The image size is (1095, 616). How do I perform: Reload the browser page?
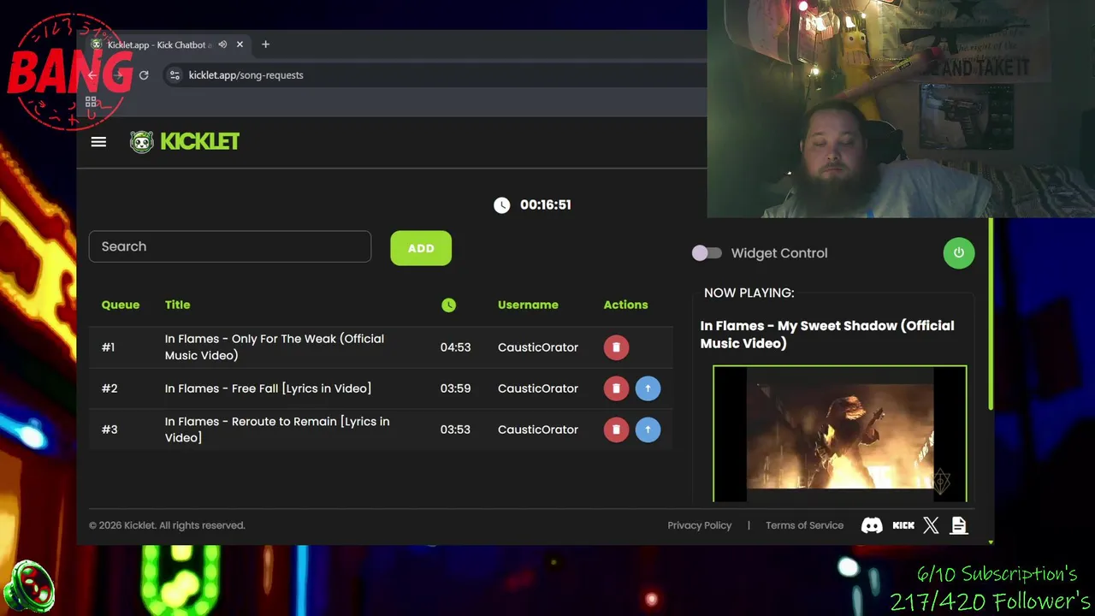pos(144,75)
